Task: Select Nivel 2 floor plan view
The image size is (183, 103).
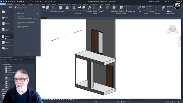Action: pyautogui.click(x=9, y=70)
